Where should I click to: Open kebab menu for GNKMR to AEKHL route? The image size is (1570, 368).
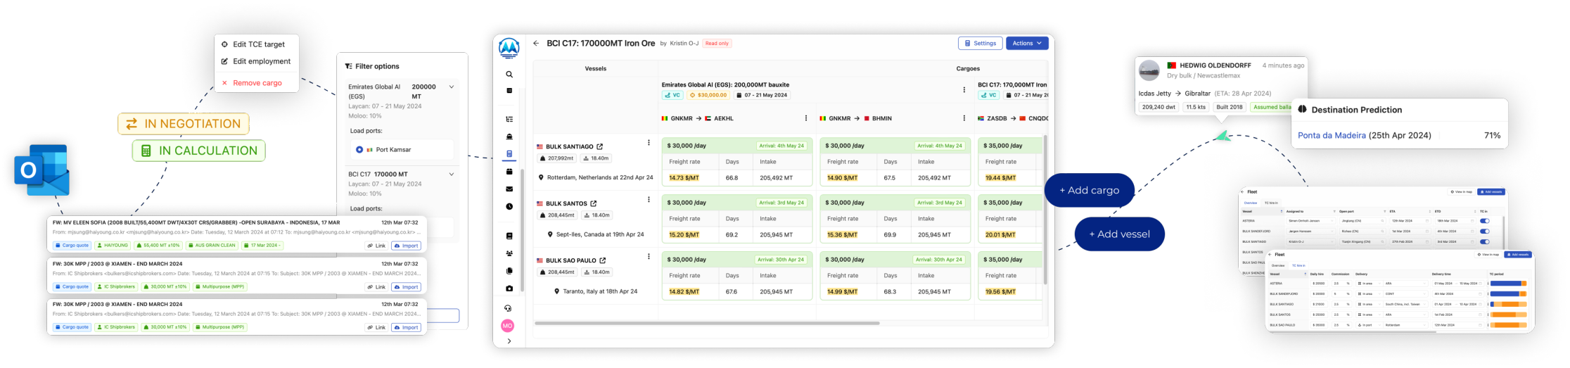(806, 118)
